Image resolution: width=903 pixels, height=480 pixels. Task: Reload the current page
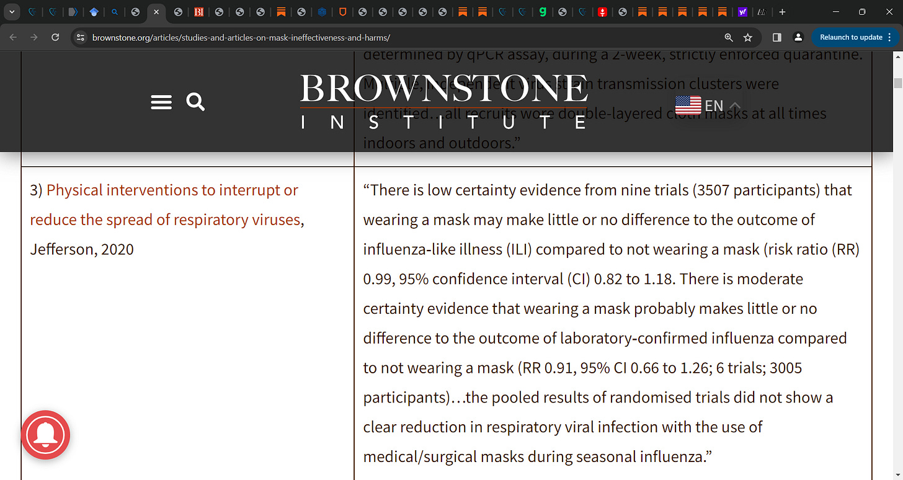[x=55, y=37]
